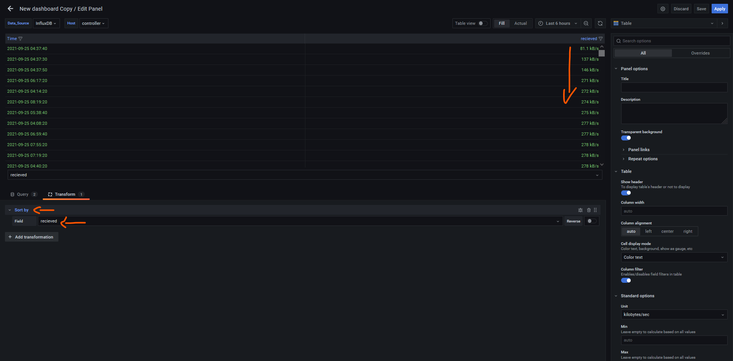Click the Description text area
This screenshot has height=361, width=733.
tap(674, 113)
